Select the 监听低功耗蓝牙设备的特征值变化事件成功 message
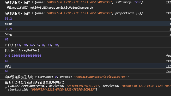The width and height of the screenshot is (171, 96). (35, 82)
